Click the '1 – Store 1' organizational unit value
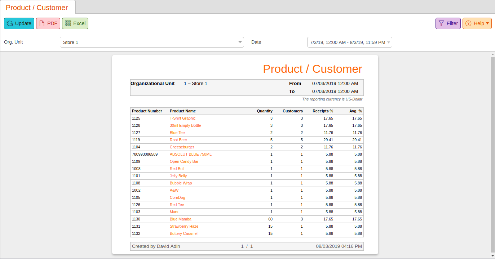The image size is (495, 259). (x=195, y=83)
